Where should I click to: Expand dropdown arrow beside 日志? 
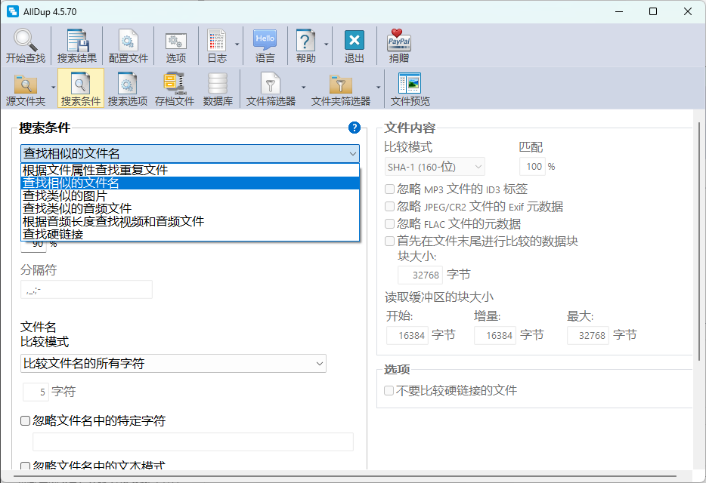coord(237,45)
